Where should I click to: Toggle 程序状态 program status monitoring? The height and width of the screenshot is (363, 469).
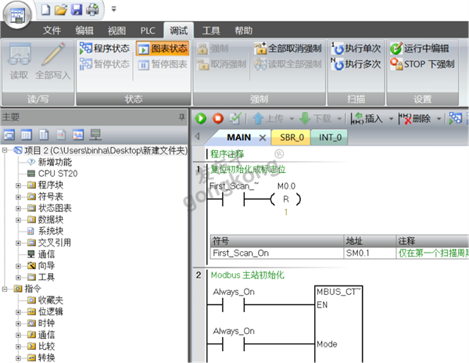[105, 49]
